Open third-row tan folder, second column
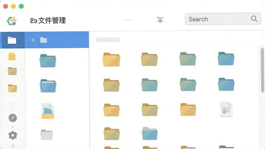Image resolution: width=265 pixels, height=149 pixels. click(150, 110)
